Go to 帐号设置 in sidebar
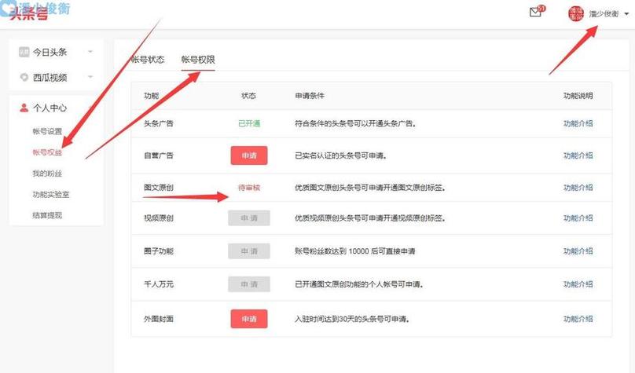Screen dimensions: 635x373 pos(47,131)
